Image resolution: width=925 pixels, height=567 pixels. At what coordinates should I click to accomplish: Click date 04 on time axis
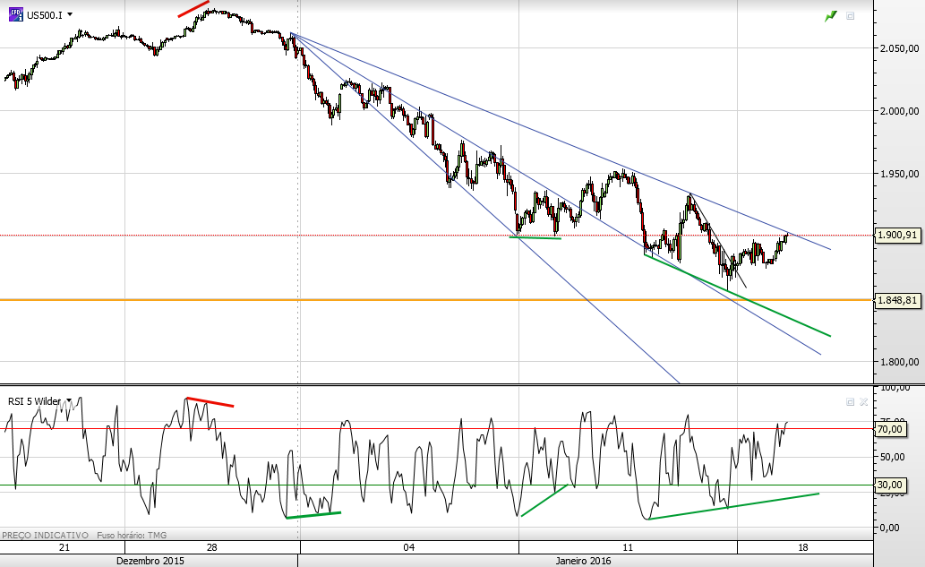point(409,547)
